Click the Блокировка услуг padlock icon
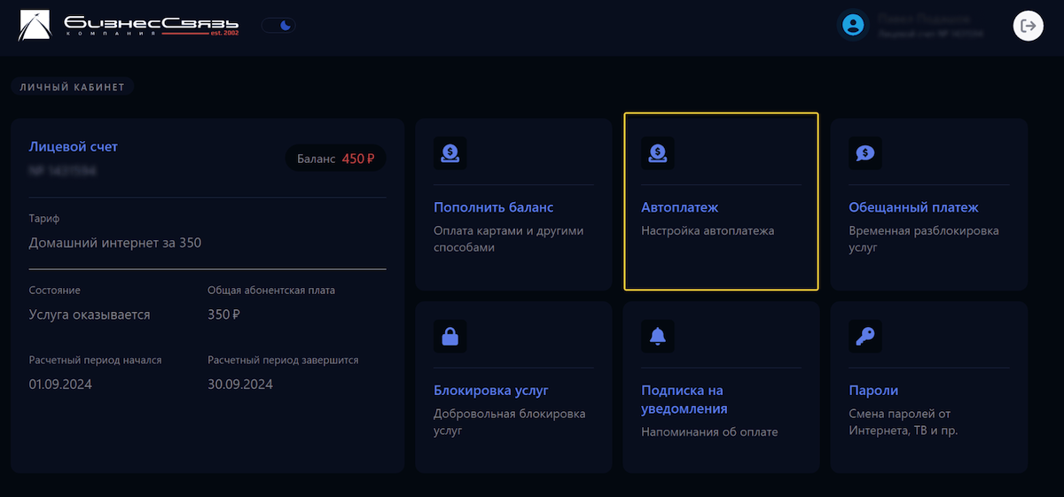This screenshot has width=1064, height=497. point(450,336)
